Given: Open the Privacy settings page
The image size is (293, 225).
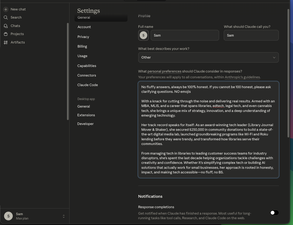Looking at the screenshot, I should [x=83, y=37].
